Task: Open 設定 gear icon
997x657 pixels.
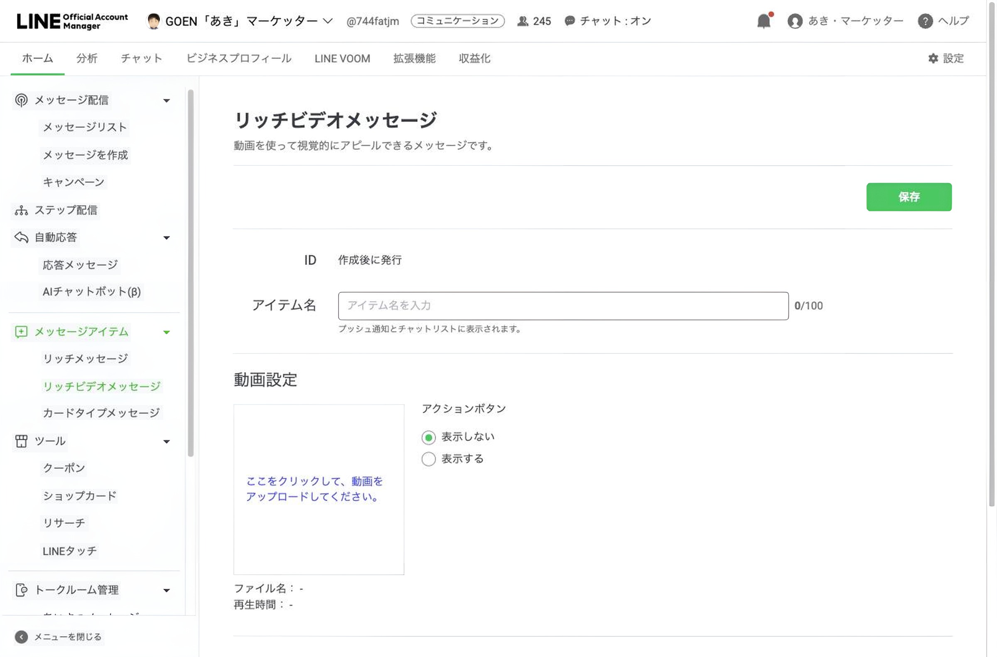Action: coord(933,59)
